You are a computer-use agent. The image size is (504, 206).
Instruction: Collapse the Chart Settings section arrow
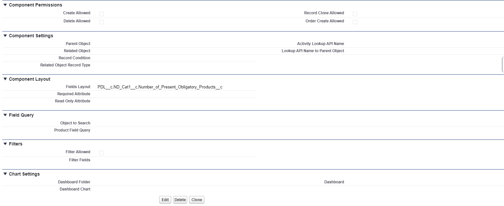point(5,174)
